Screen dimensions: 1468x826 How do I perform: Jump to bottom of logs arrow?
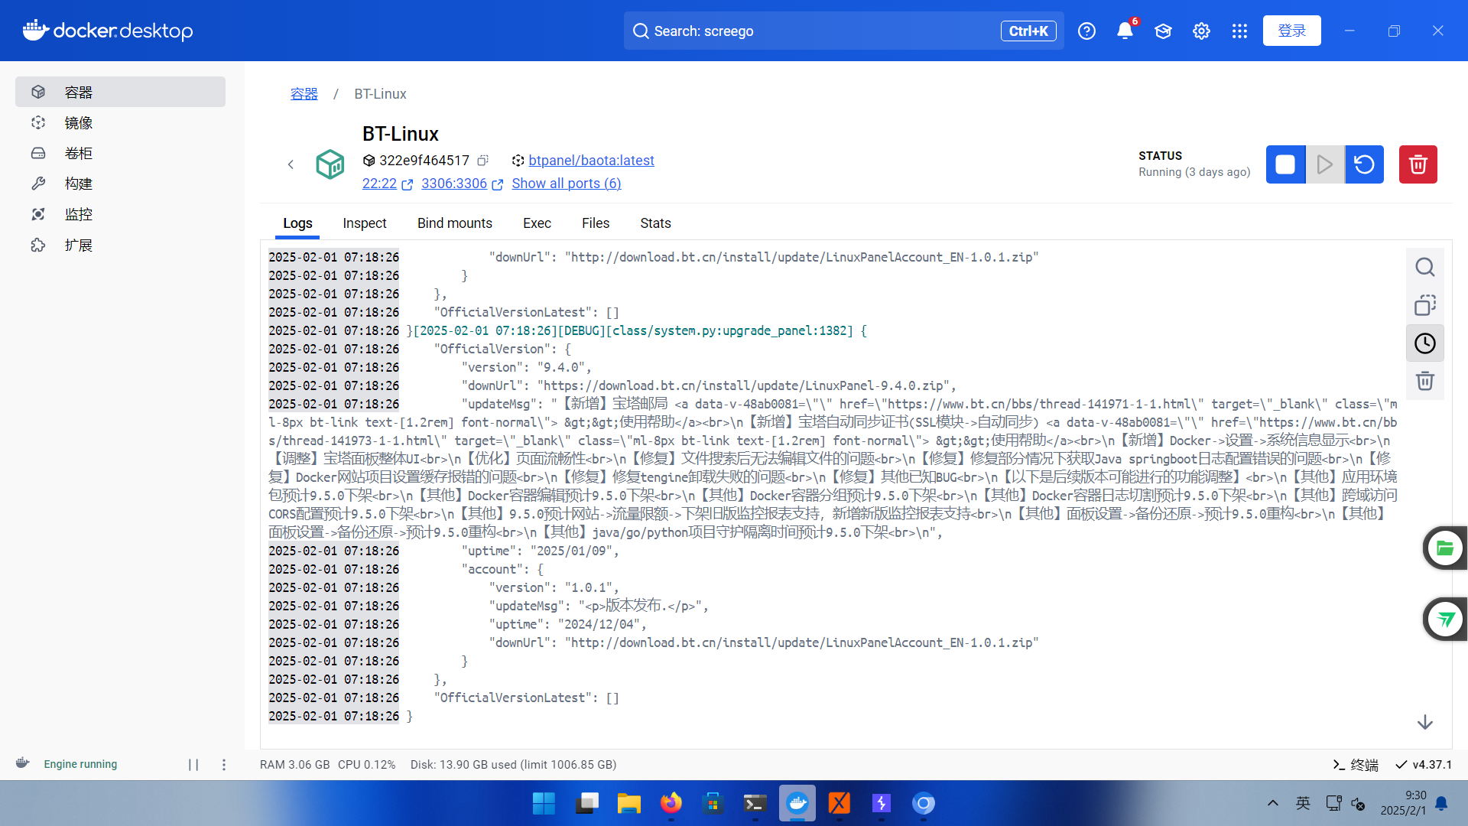point(1424,722)
